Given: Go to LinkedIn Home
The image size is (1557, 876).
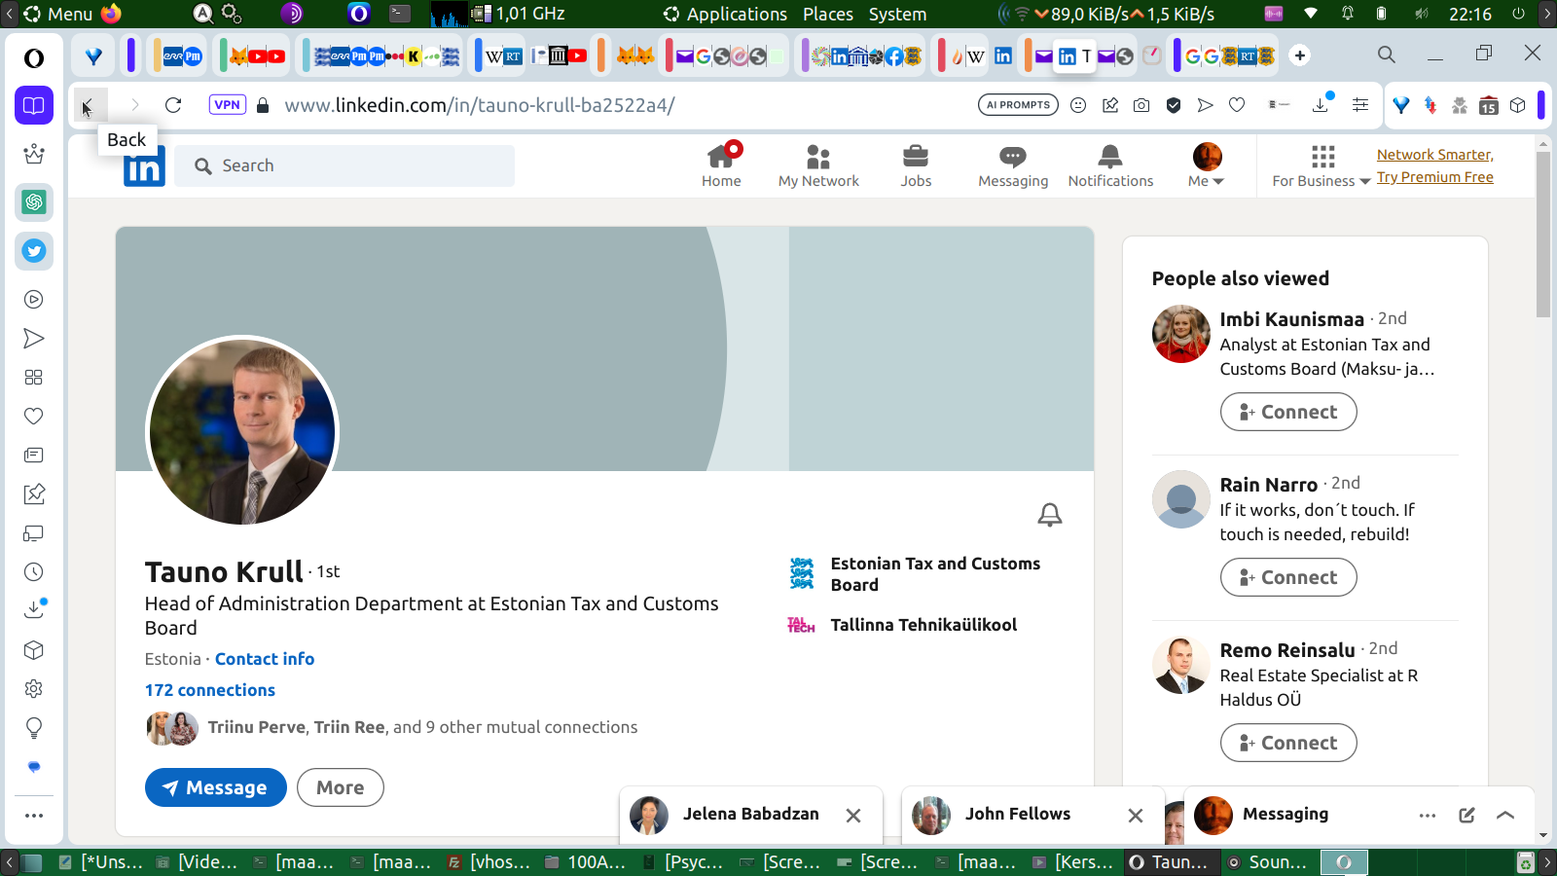Looking at the screenshot, I should [721, 165].
